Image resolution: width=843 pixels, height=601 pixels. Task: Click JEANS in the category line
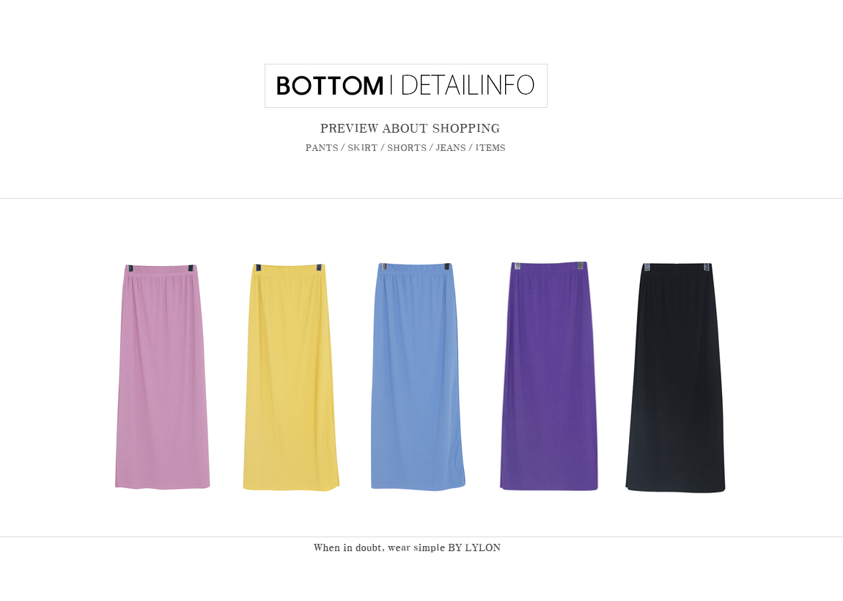(451, 148)
